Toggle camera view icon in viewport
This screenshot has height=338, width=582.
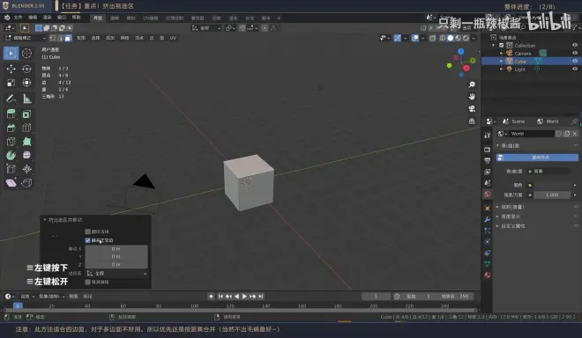tap(472, 108)
